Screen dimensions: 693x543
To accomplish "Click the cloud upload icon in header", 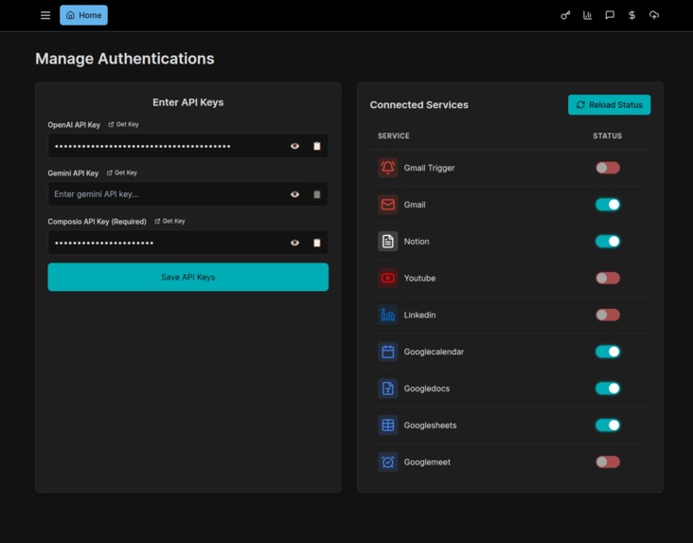I will pyautogui.click(x=654, y=15).
